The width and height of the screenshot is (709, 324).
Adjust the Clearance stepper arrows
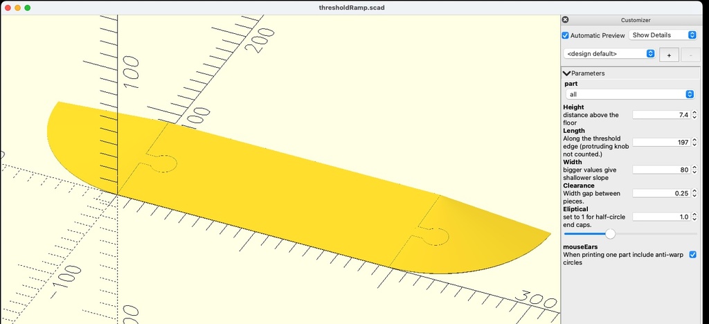pos(694,193)
